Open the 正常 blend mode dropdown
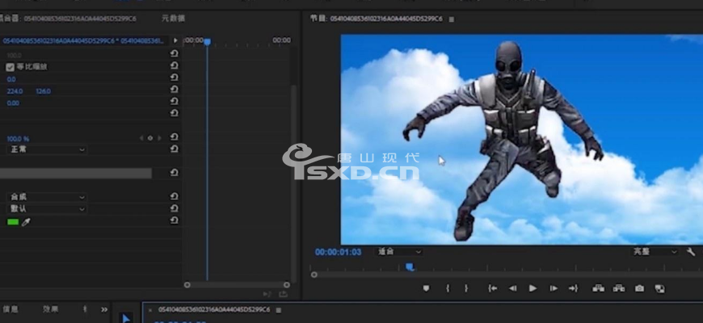Screen dimensions: 703x323 47,149
